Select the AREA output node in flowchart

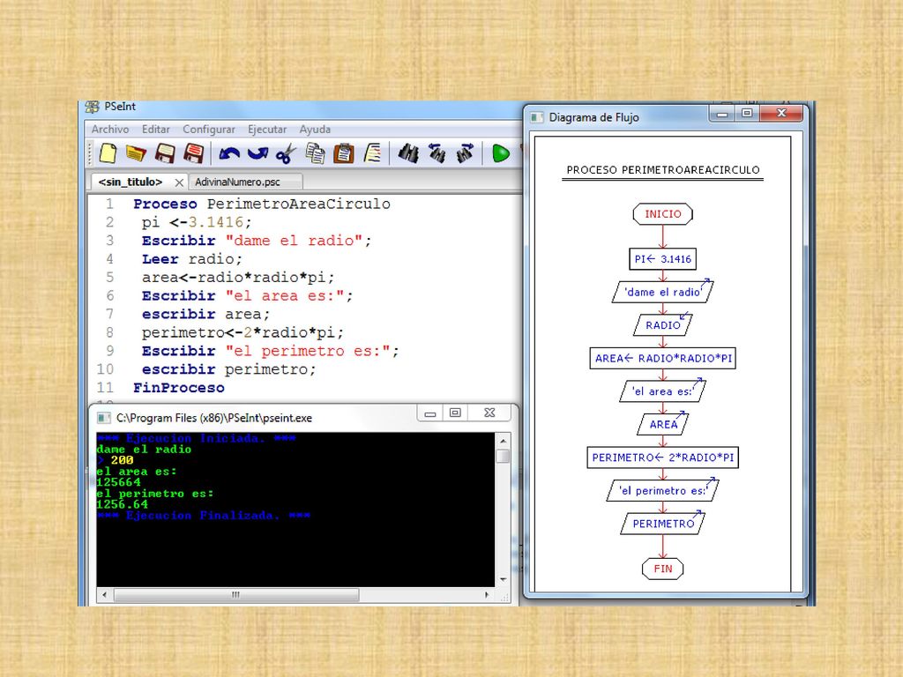tap(663, 424)
